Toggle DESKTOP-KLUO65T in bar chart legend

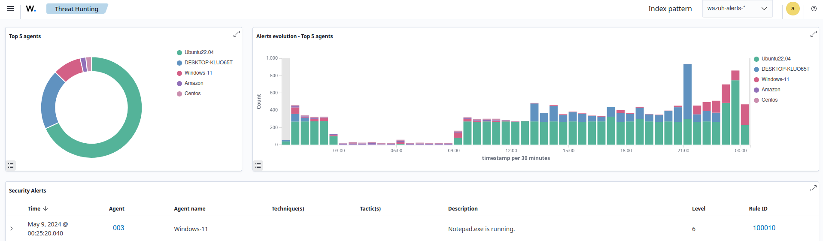coord(785,69)
